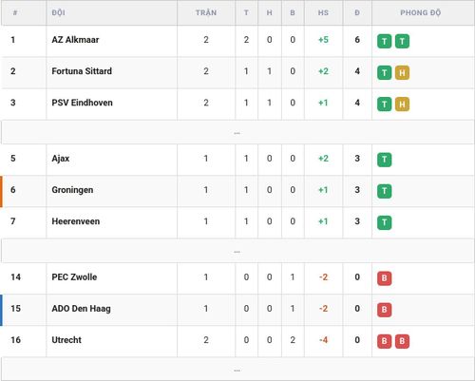This screenshot has width=475, height=381.
Task: Click ADO Den Haag's red B badge
Action: 384,310
